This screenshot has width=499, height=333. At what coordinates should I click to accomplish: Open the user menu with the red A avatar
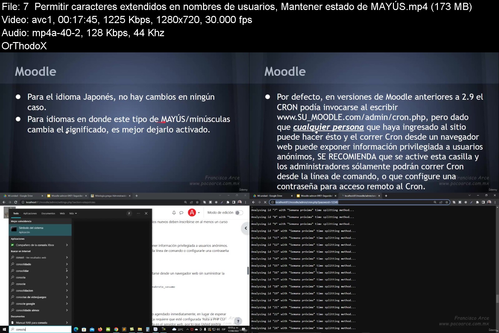coord(194,213)
